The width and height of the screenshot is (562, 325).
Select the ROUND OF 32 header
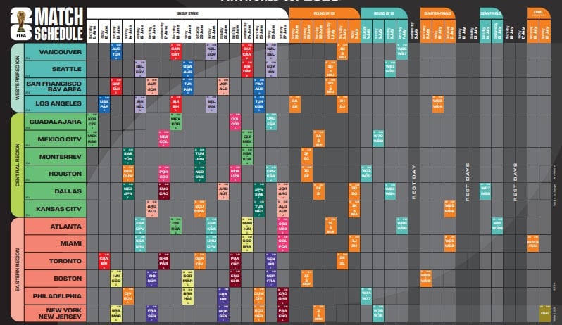(324, 13)
